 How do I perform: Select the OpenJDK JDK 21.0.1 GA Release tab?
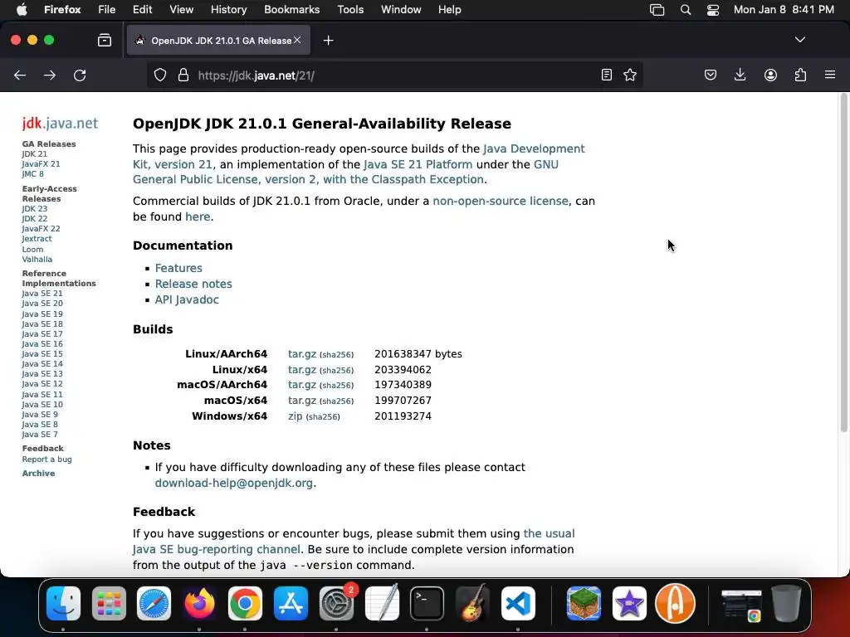(218, 40)
